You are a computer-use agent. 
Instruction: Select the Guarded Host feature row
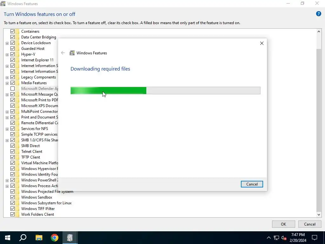(x=33, y=49)
